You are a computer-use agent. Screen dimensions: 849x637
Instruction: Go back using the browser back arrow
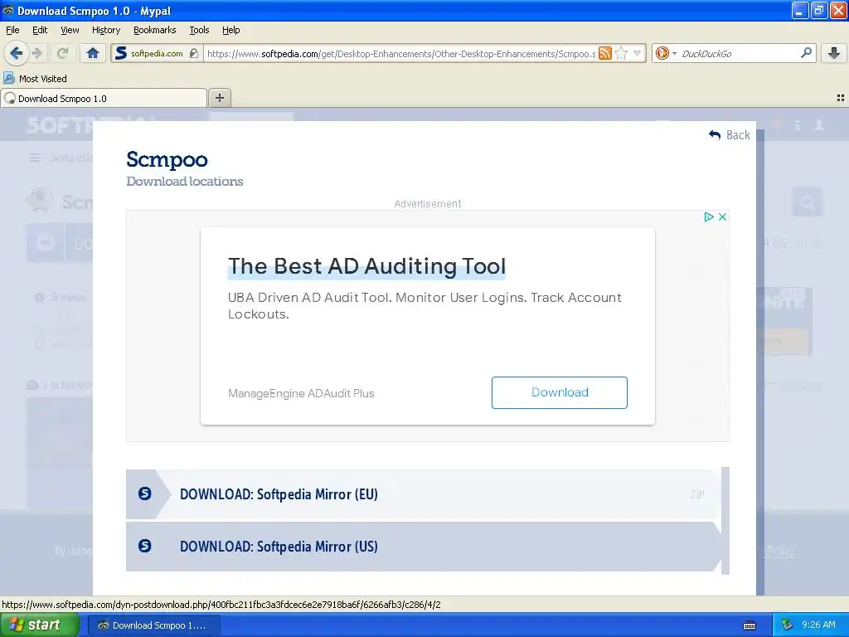16,53
